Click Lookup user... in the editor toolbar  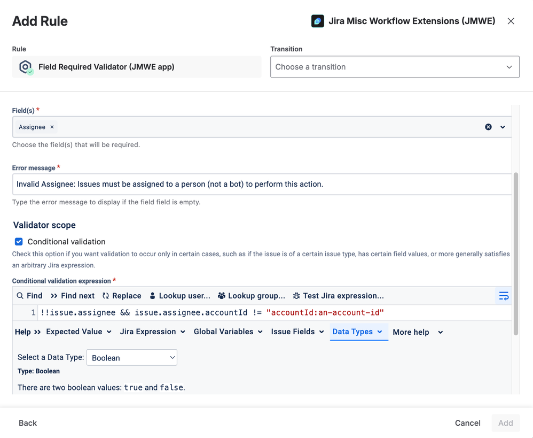tap(180, 296)
